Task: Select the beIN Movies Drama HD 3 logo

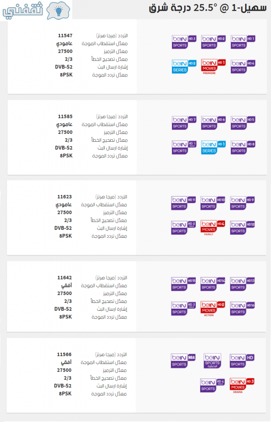Action: click(242, 386)
